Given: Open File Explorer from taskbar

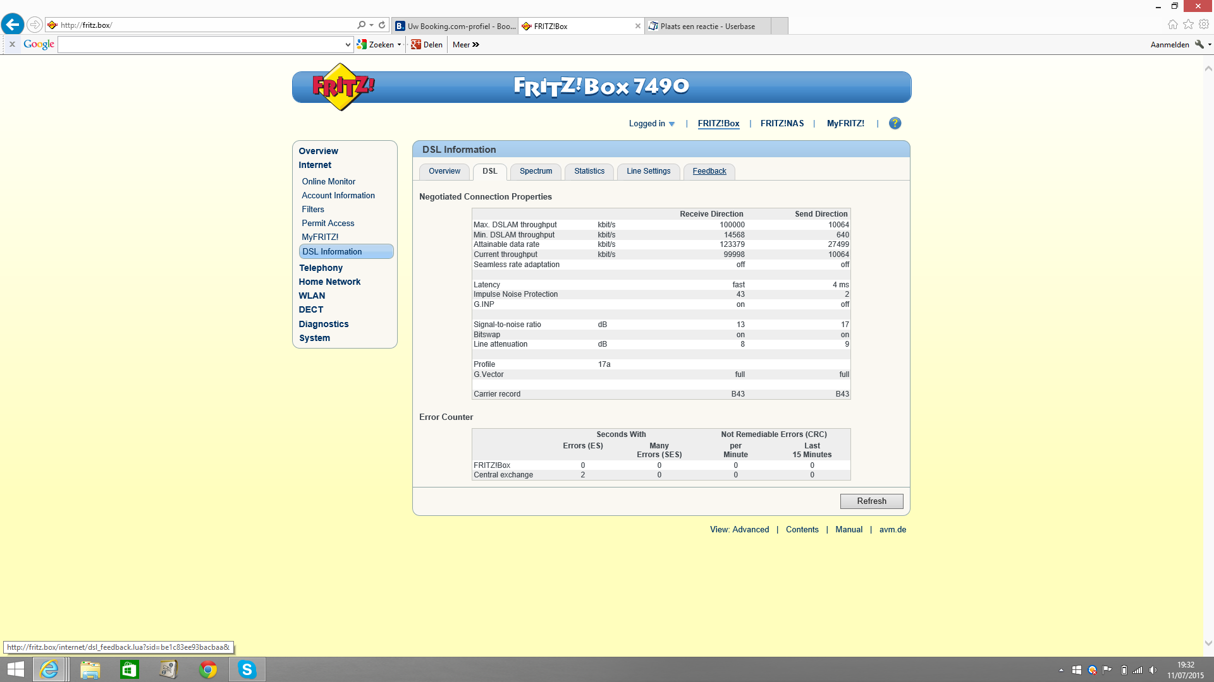Looking at the screenshot, I should point(90,669).
